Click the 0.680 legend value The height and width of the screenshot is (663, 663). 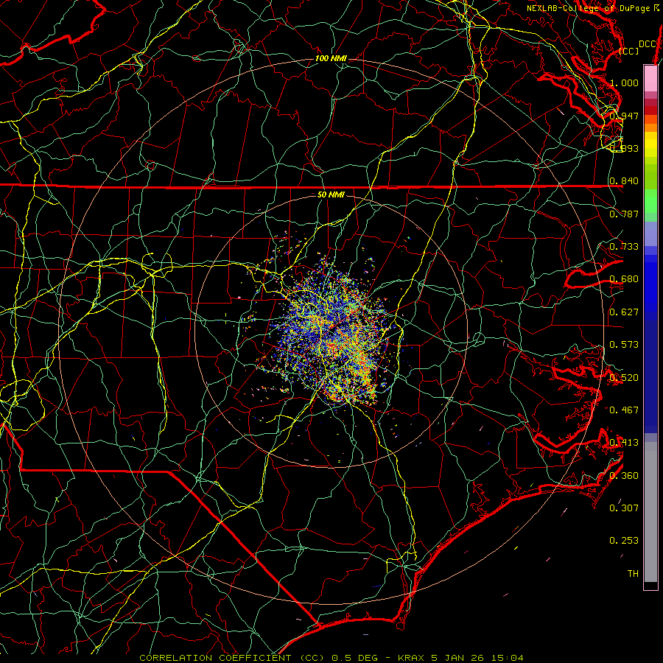624,279
